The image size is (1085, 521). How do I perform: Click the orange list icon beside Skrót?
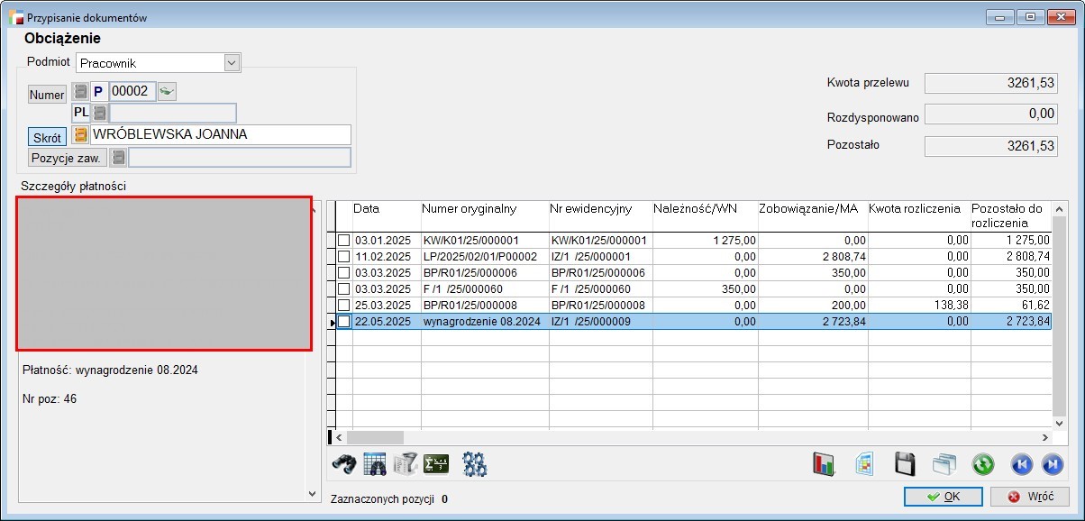pos(79,134)
